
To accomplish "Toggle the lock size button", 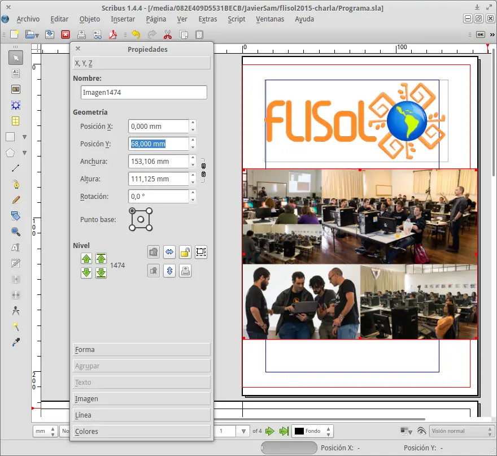I will pos(201,253).
